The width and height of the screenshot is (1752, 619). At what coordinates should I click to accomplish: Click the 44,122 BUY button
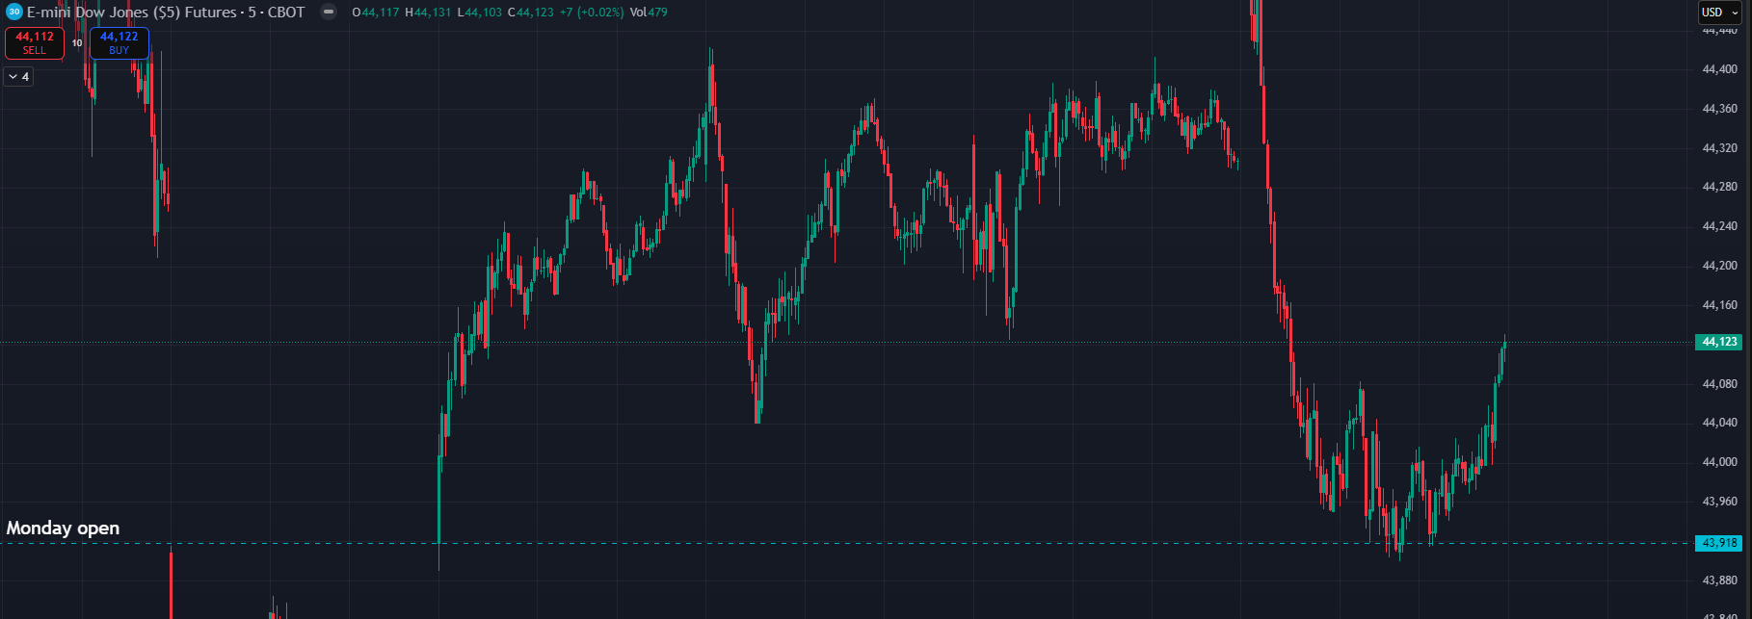119,42
